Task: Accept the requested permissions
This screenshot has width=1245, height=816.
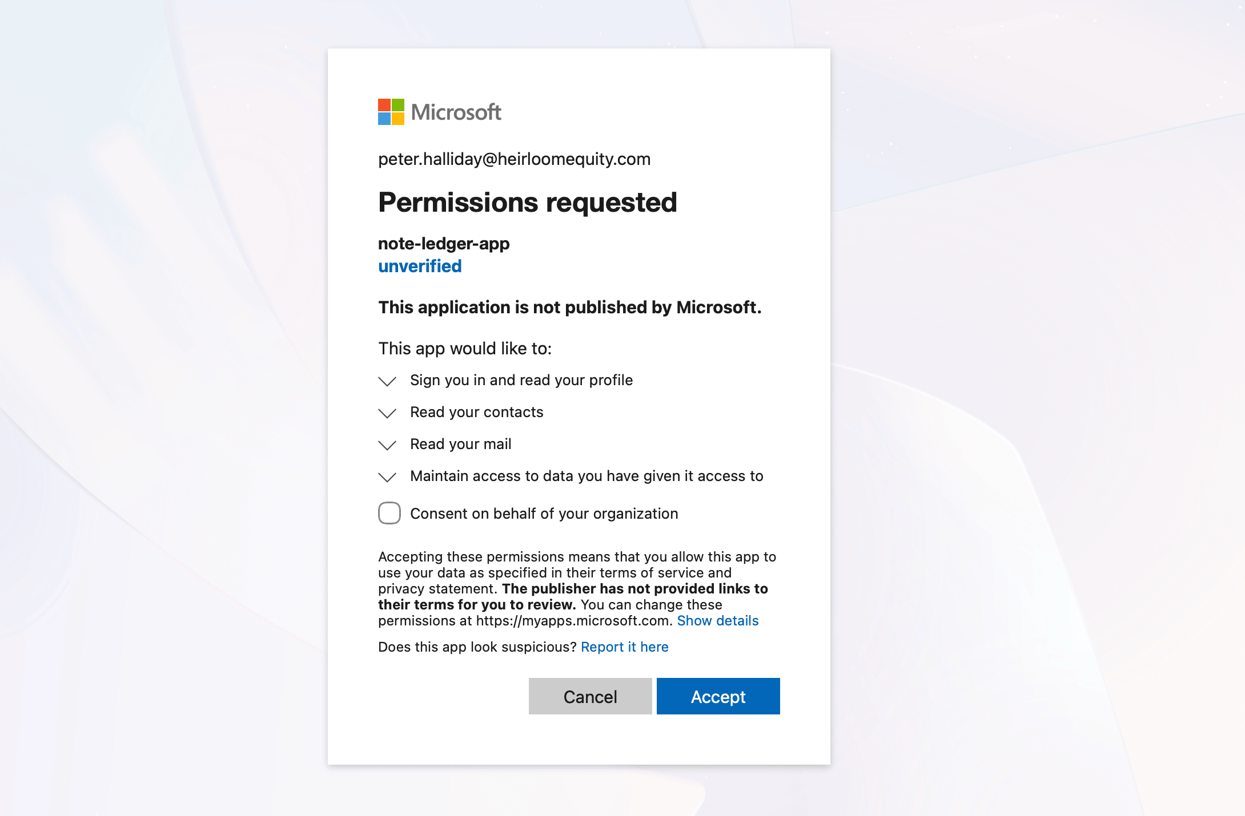Action: [718, 696]
